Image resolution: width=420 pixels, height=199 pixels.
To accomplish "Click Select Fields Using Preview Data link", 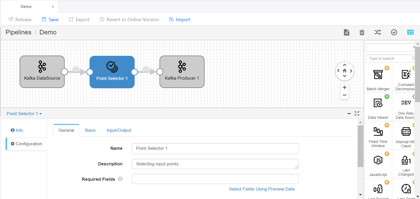I will point(262,189).
